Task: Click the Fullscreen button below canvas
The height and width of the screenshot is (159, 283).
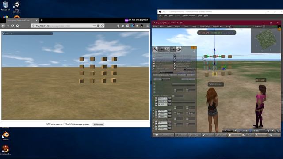Action: coord(98,124)
